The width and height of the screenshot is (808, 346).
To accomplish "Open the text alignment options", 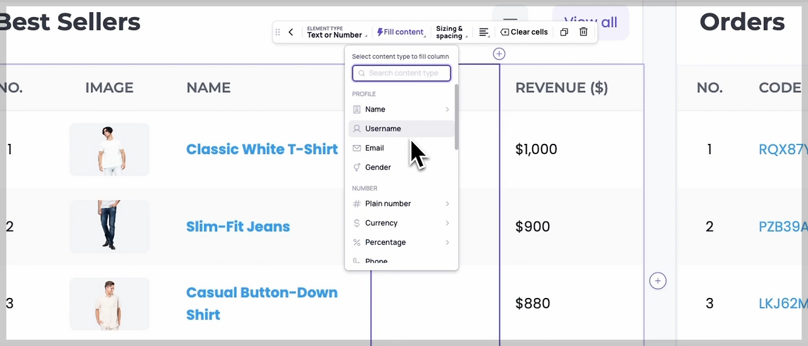I will pyautogui.click(x=484, y=32).
